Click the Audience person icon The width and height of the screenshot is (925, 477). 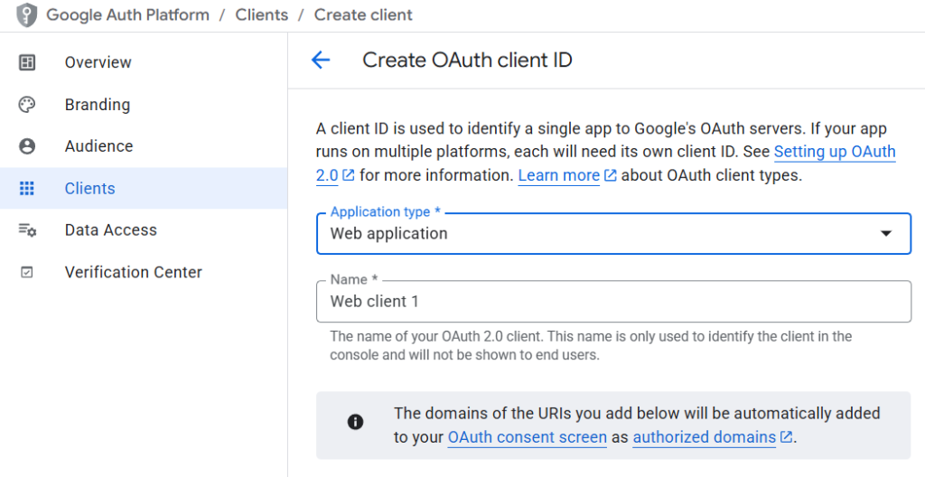point(27,145)
